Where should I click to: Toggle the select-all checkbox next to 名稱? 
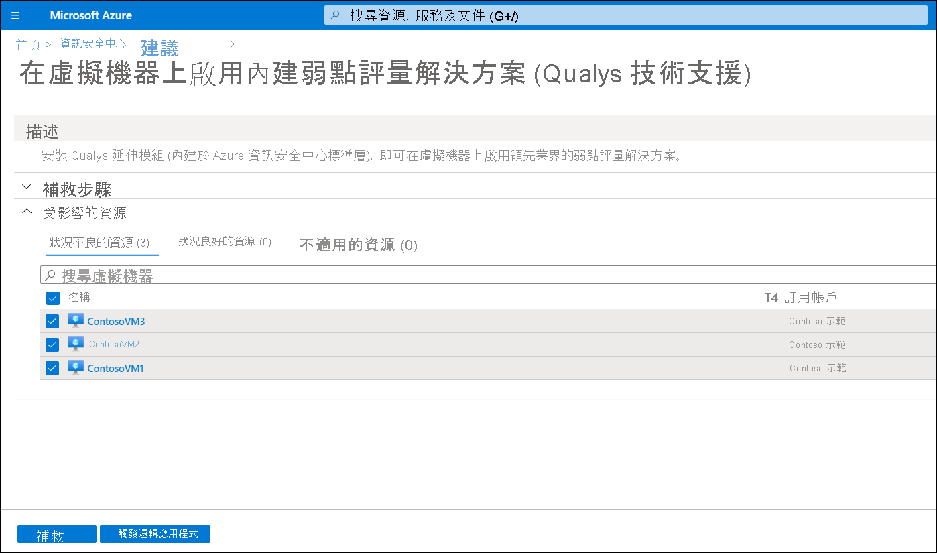pyautogui.click(x=53, y=298)
